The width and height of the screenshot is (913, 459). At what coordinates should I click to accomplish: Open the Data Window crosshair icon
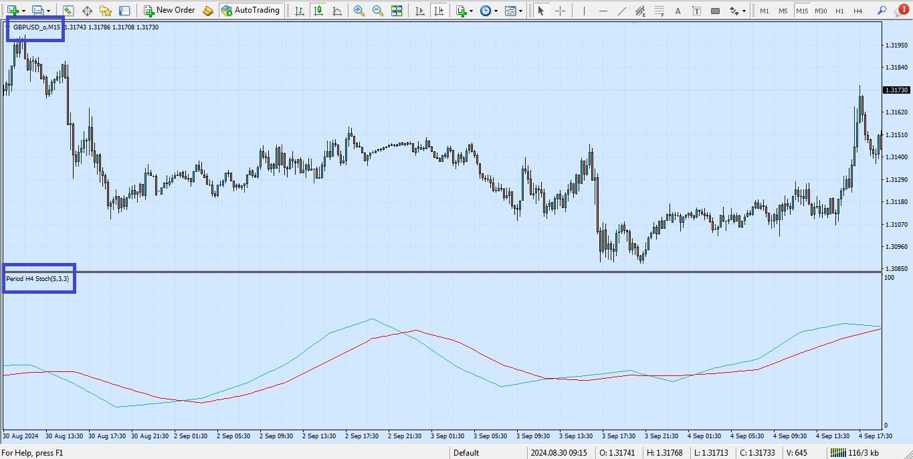tap(86, 11)
